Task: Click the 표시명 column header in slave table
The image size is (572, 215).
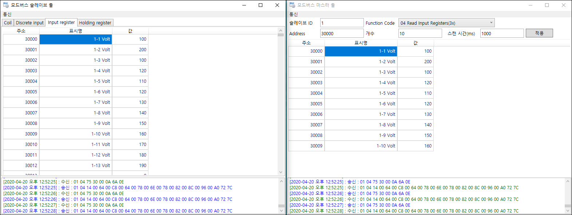Action: point(76,31)
